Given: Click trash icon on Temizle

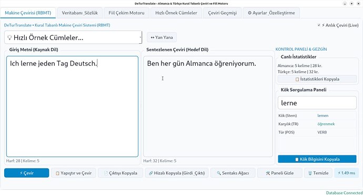Looking at the screenshot, I should (x=310, y=173).
